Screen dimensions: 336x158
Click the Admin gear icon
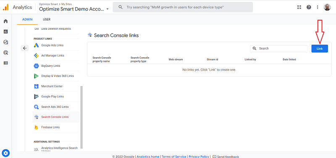click(x=6, y=153)
